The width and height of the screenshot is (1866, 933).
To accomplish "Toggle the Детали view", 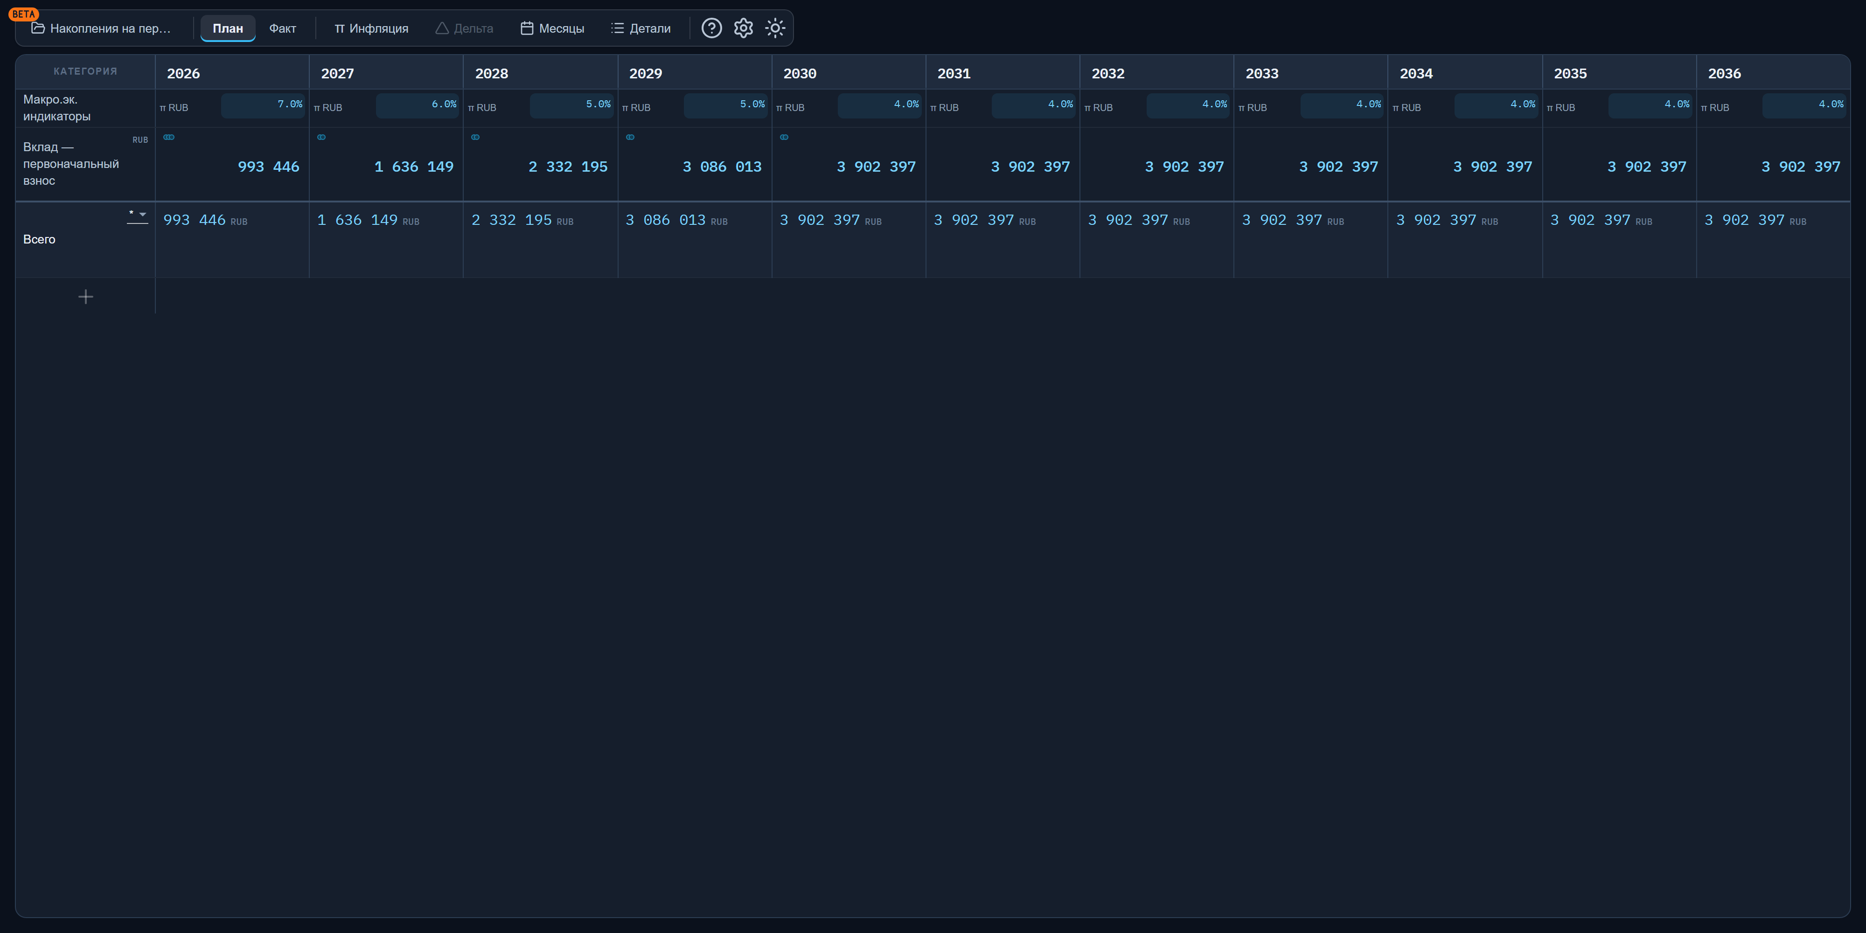I will tap(641, 28).
